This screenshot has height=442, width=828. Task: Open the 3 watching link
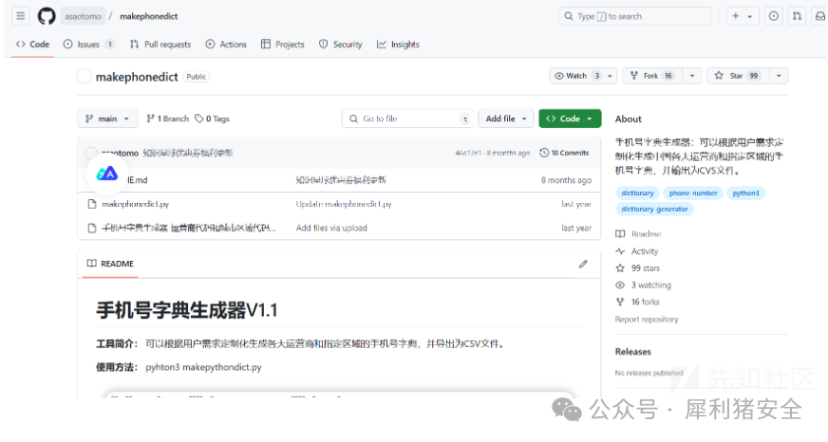click(x=643, y=285)
